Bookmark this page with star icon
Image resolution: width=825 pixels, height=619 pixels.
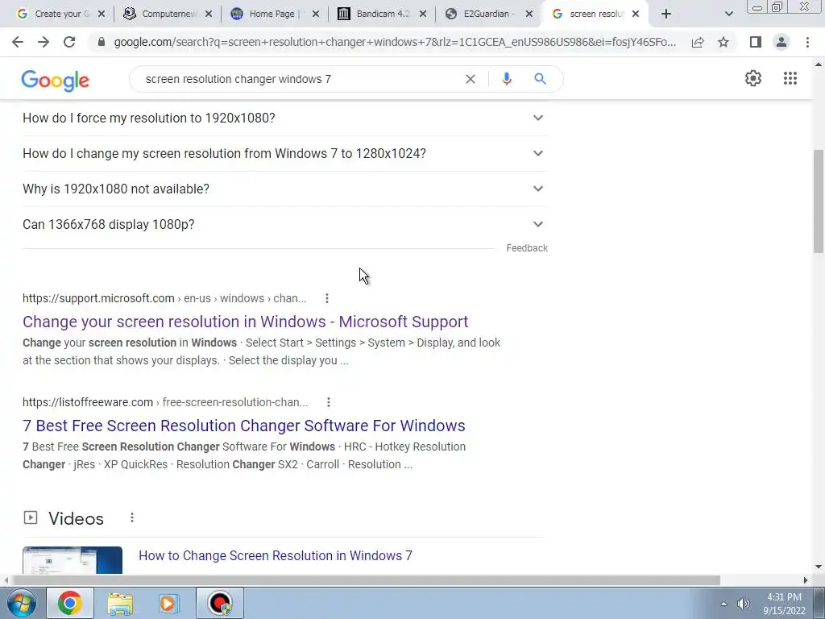coord(723,42)
